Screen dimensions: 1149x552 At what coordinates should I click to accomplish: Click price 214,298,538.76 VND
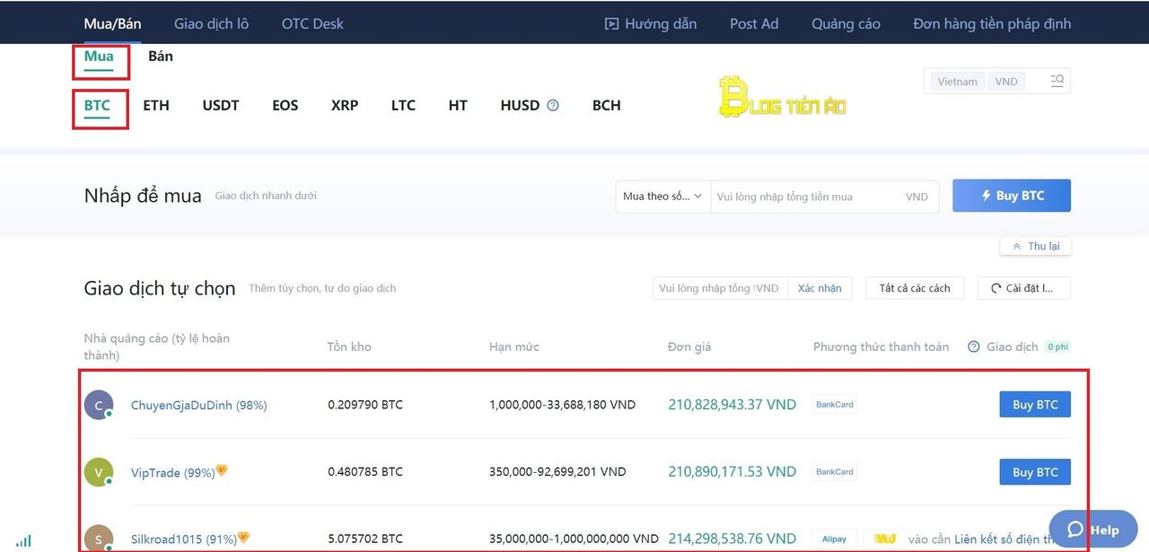(732, 539)
